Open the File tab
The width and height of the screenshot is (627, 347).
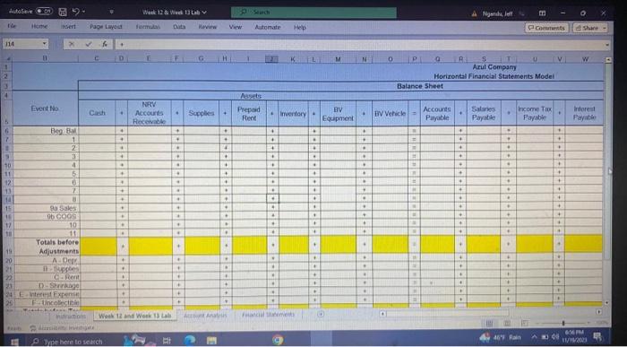(12, 27)
